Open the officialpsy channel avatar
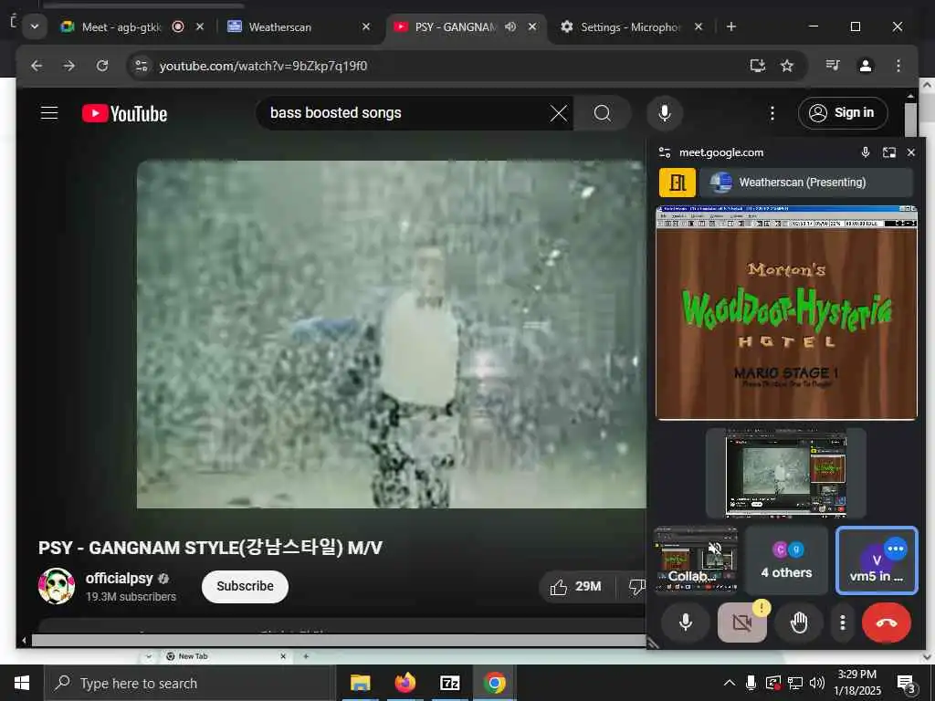Screen dimensions: 935x701 tap(56, 586)
